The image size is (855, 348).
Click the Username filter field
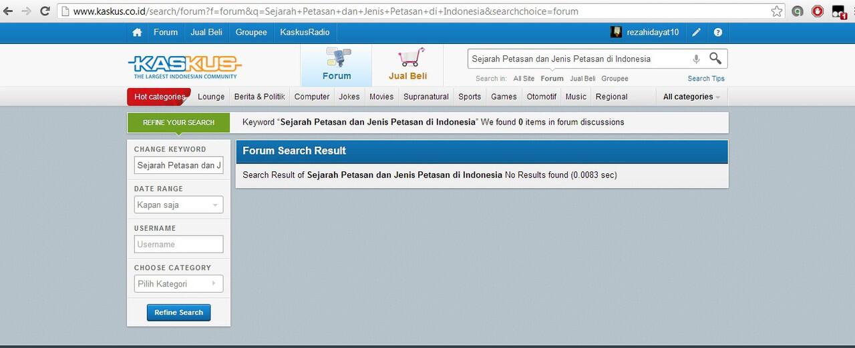click(178, 244)
